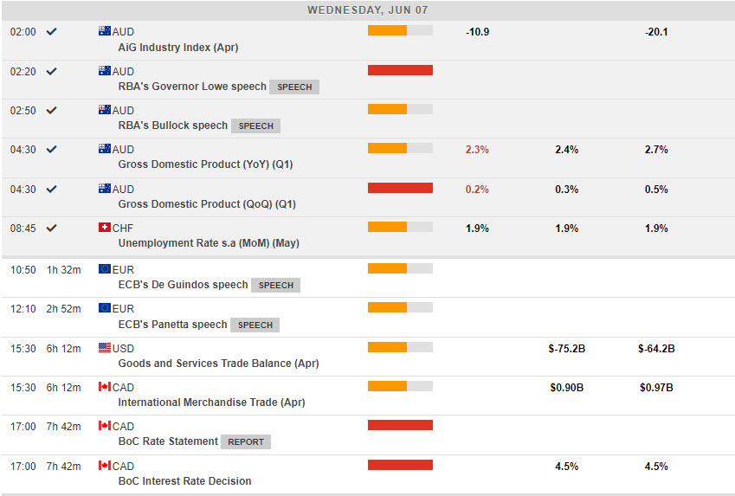Click the checkmark next to 02:50 RBA's Bullock speech

[x=52, y=110]
